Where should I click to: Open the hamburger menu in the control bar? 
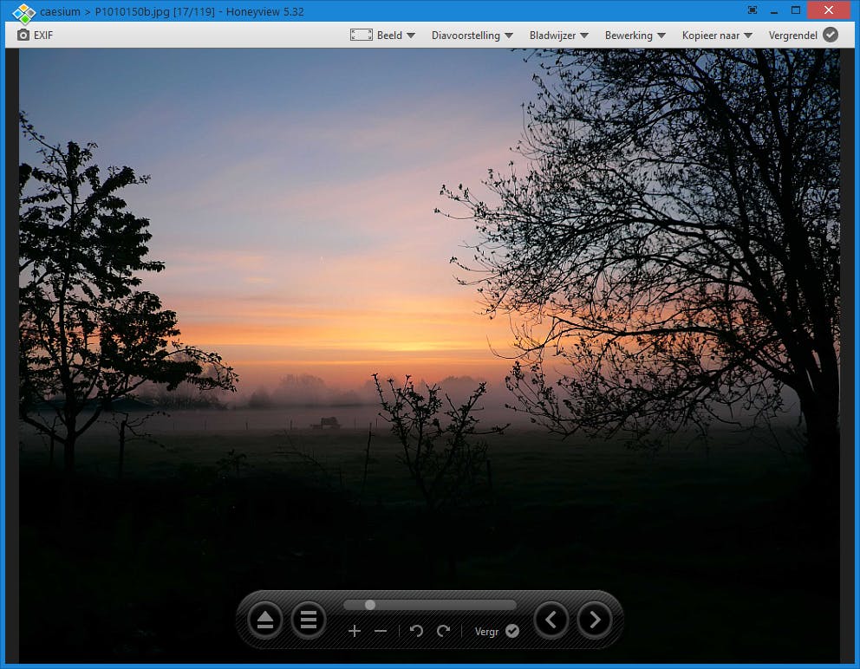tap(309, 620)
